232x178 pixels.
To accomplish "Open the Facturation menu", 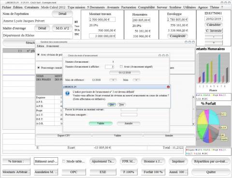I will pyautogui.click(x=129, y=7).
